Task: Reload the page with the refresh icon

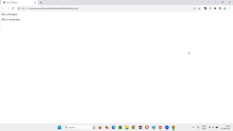Action: click(13, 8)
